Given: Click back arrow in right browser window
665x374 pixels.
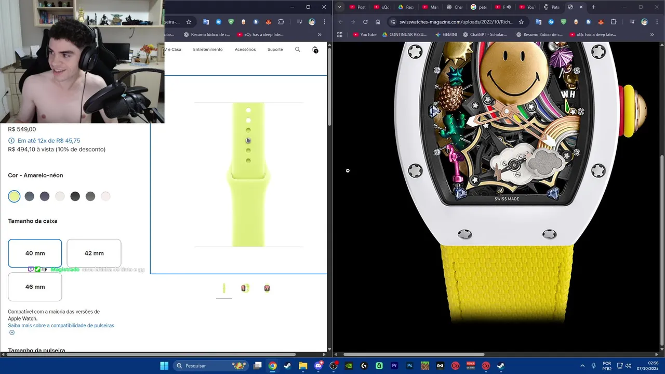Looking at the screenshot, I should (x=340, y=22).
